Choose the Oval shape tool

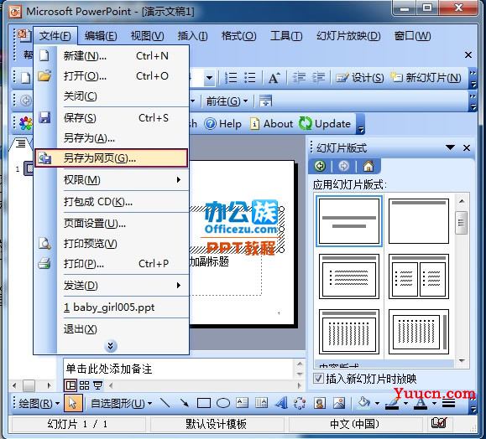coord(222,403)
